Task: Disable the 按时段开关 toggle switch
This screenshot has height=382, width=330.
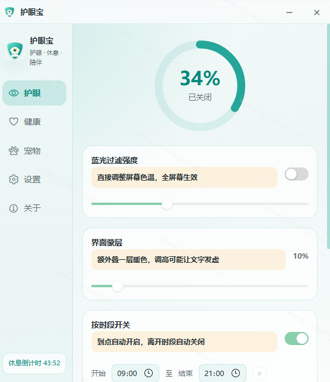Action: 297,338
